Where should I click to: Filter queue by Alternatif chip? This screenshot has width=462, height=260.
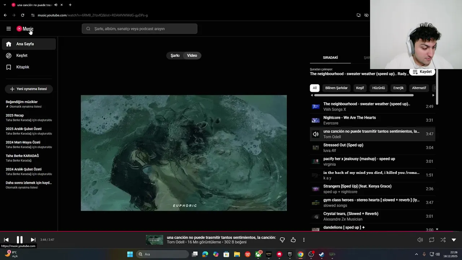(x=419, y=88)
